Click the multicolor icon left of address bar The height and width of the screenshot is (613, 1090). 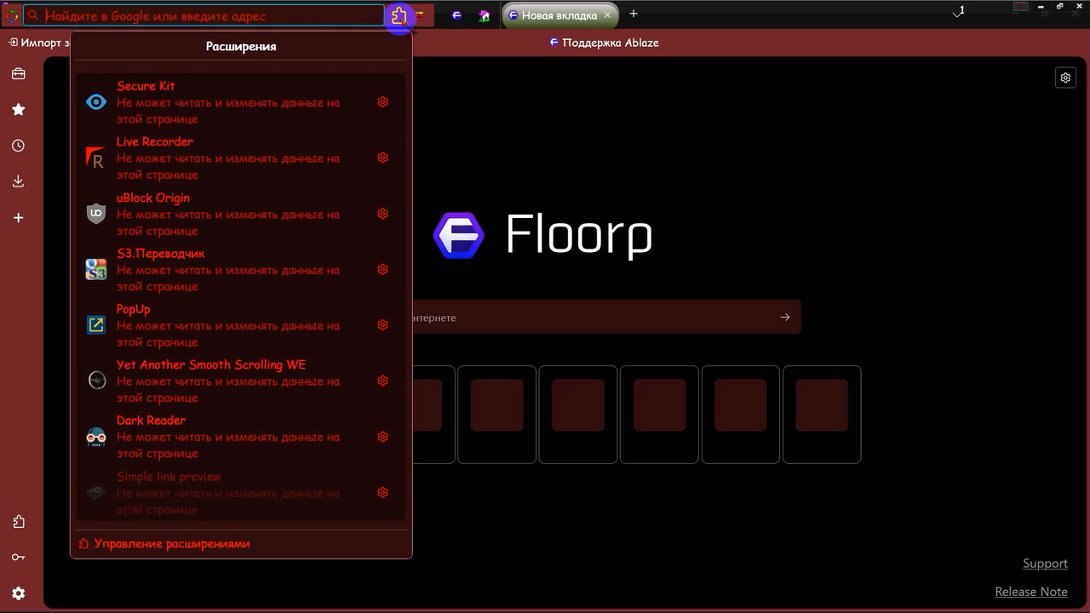[x=11, y=15]
